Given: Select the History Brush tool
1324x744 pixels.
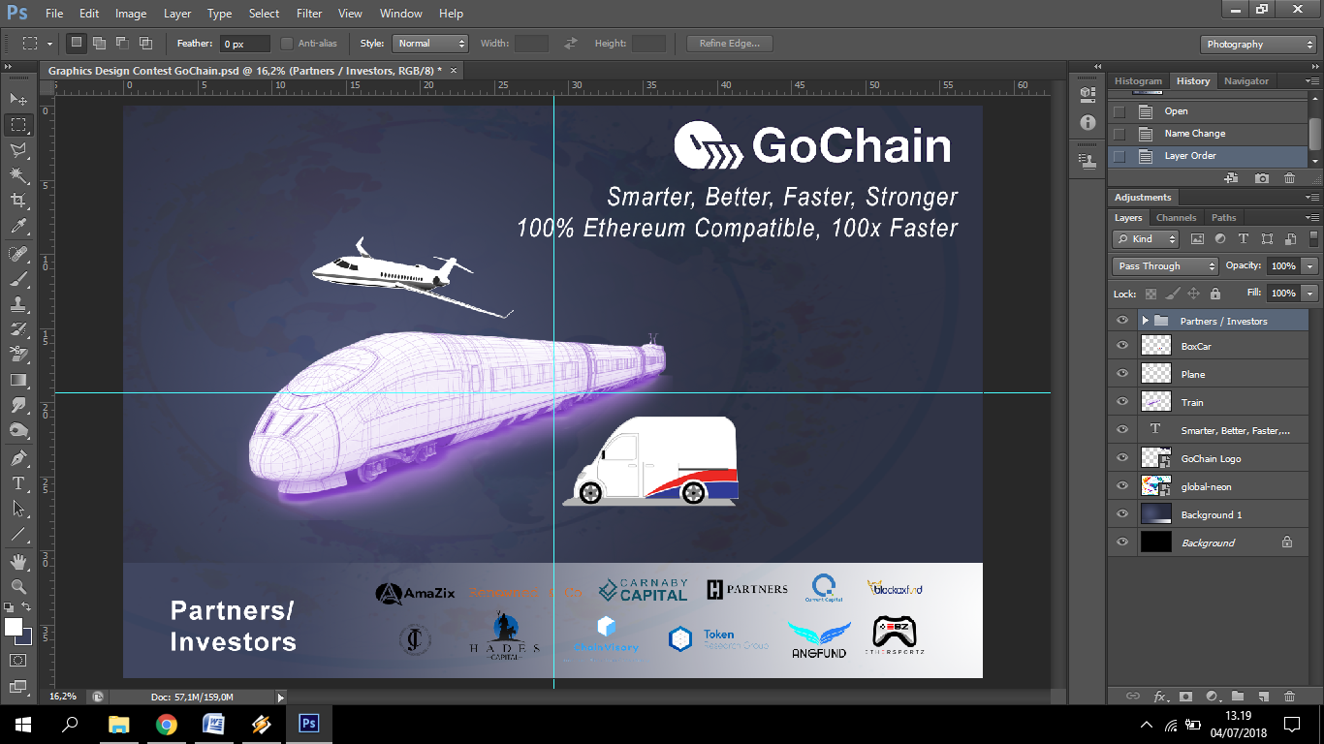Looking at the screenshot, I should pos(18,329).
